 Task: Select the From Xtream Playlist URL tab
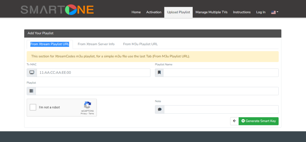tap(50, 44)
